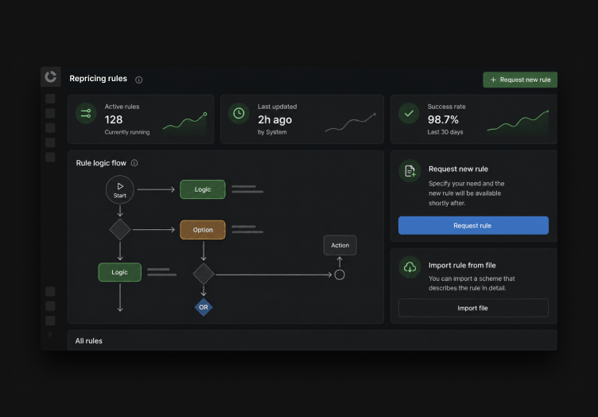The height and width of the screenshot is (417, 598).
Task: Select the blue OR diamond node
Action: [204, 307]
